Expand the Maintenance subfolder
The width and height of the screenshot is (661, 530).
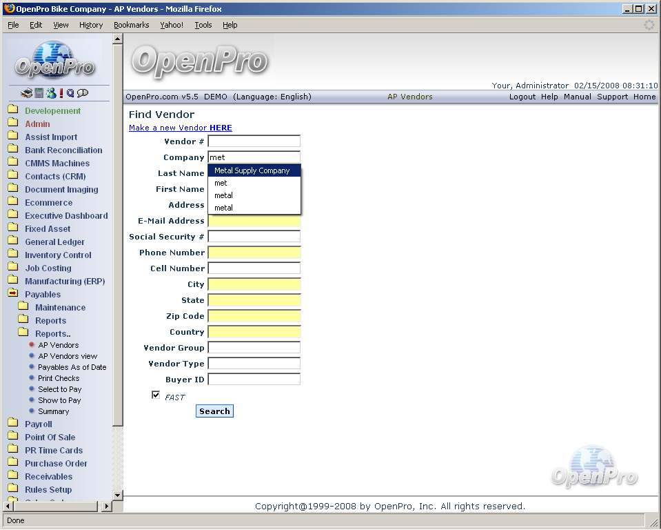[x=23, y=307]
